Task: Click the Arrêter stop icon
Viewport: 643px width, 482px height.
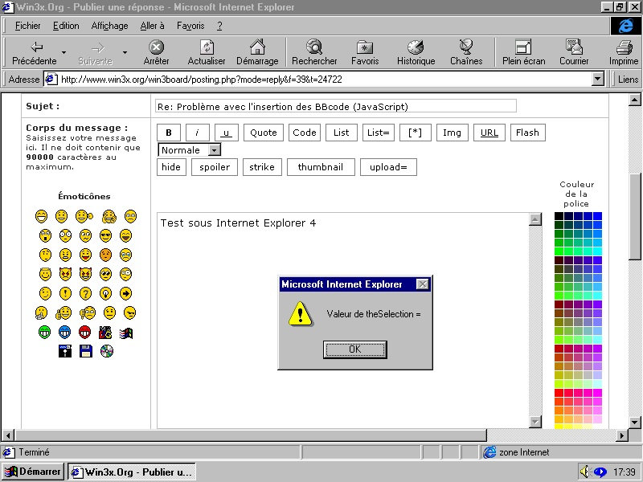Action: (x=156, y=47)
